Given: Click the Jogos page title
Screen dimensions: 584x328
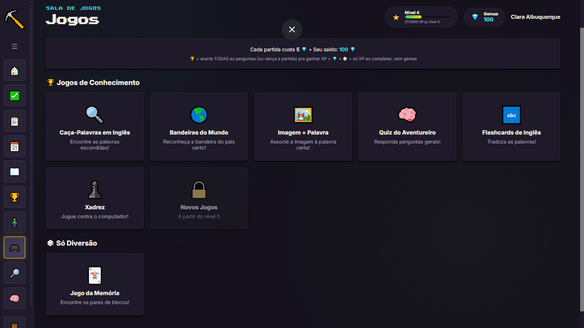Looking at the screenshot, I should pos(73,20).
